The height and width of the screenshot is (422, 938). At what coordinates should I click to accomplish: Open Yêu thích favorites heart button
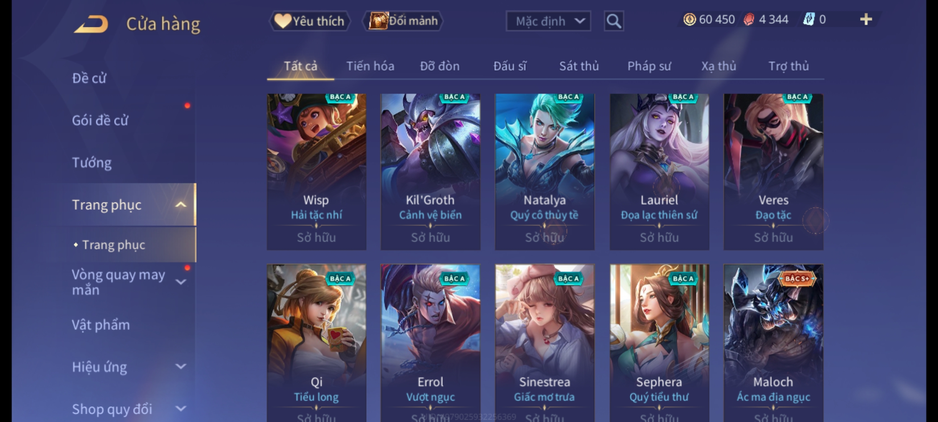(310, 21)
